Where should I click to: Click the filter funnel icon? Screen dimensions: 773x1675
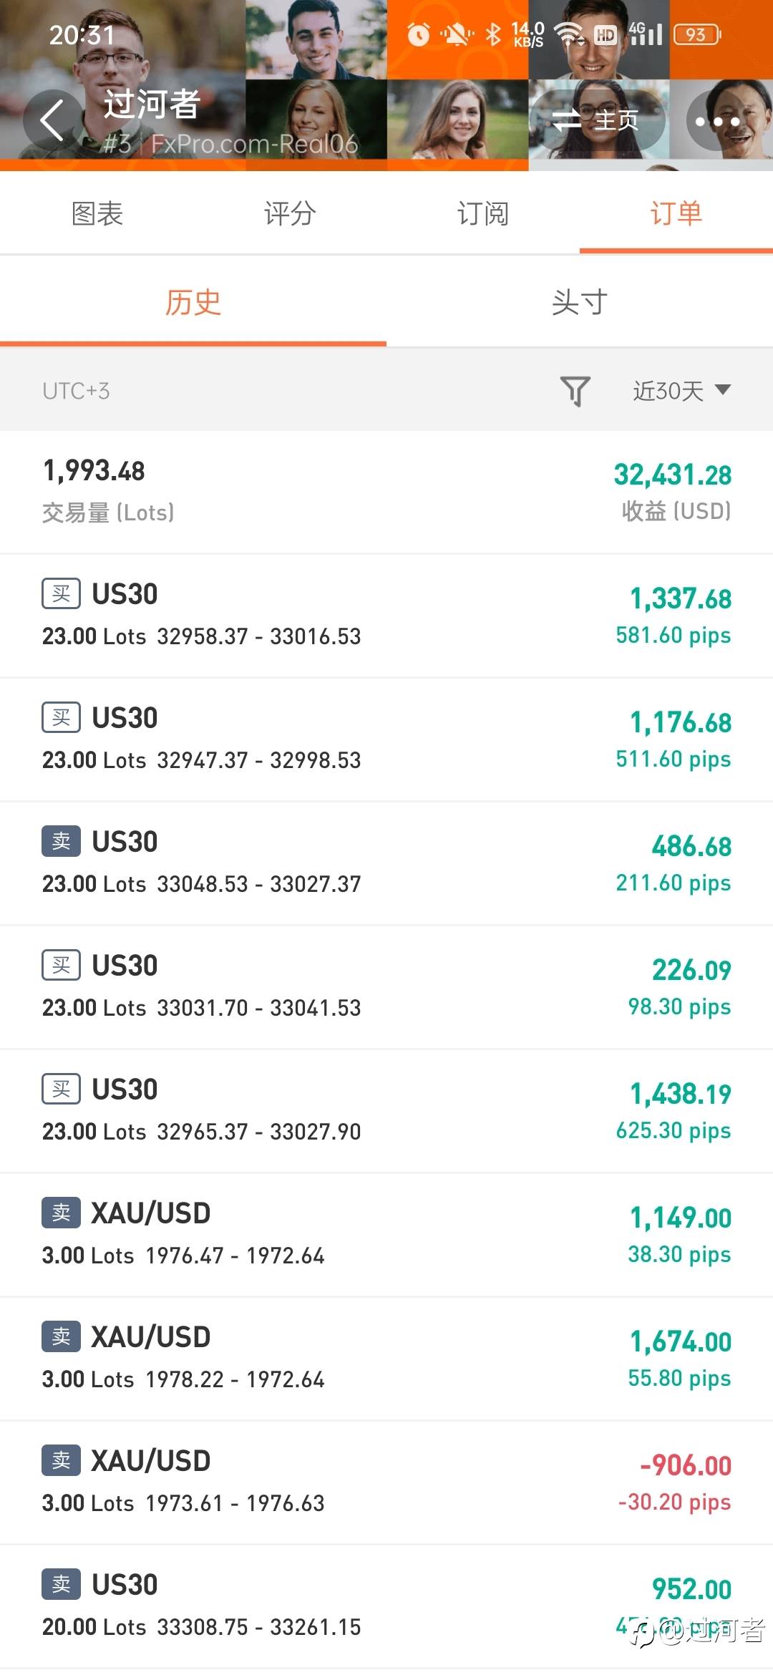tap(575, 391)
